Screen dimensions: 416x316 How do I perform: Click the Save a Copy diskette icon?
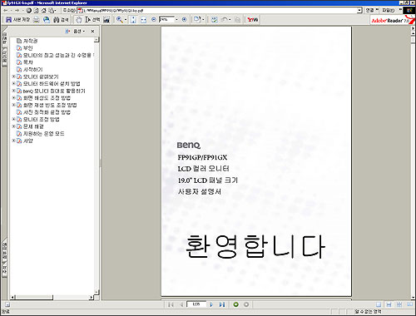pos(8,20)
